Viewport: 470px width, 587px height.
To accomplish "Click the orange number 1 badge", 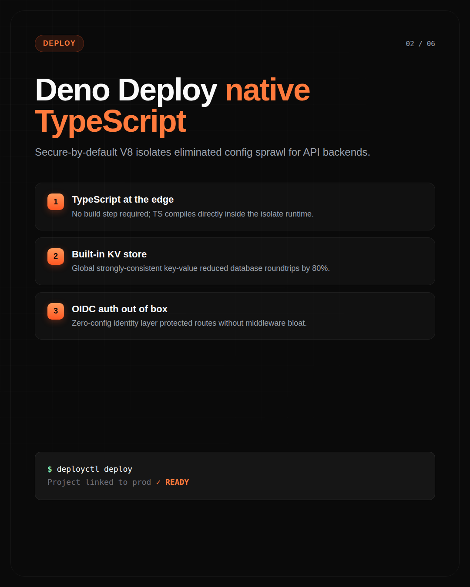I will [x=56, y=202].
